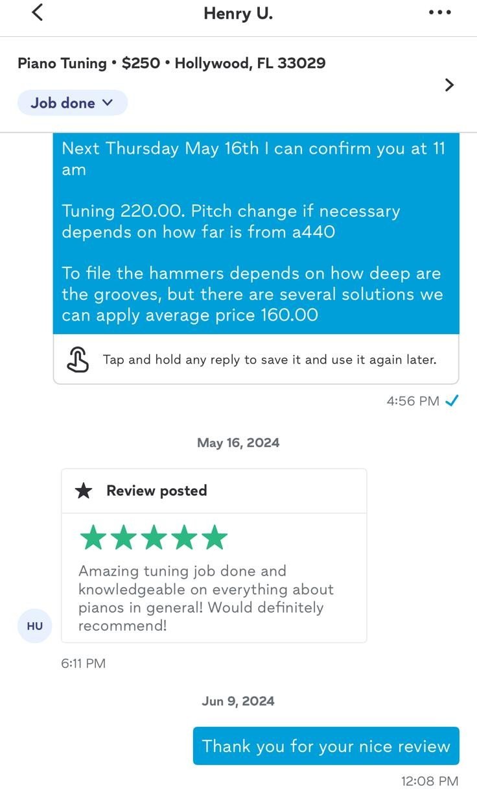Open the Henry U. contact title
This screenshot has width=477, height=804.
238,13
